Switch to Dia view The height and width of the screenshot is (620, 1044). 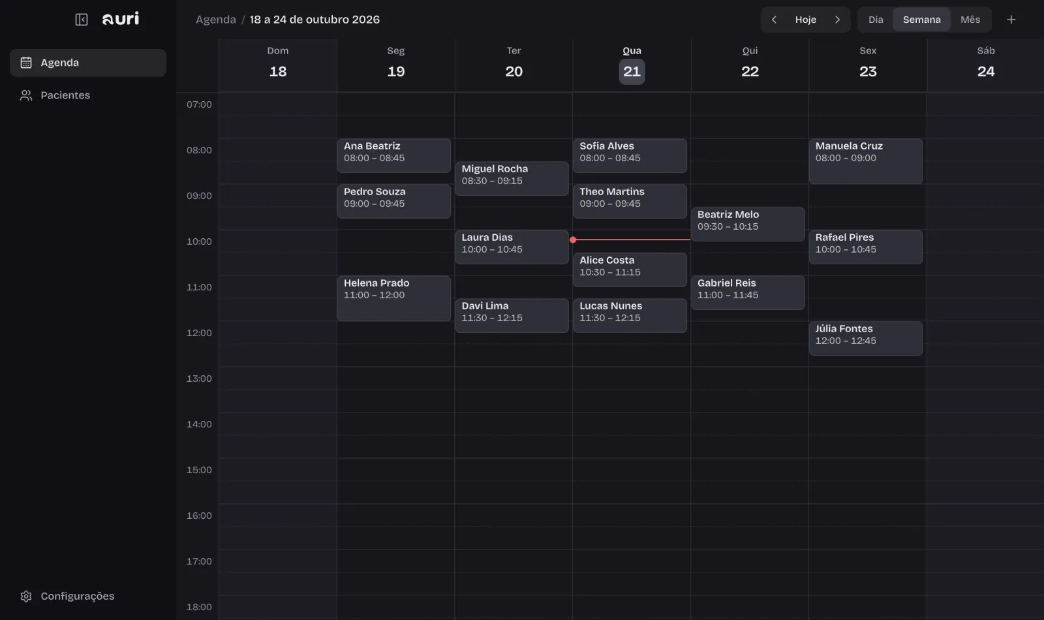(876, 20)
